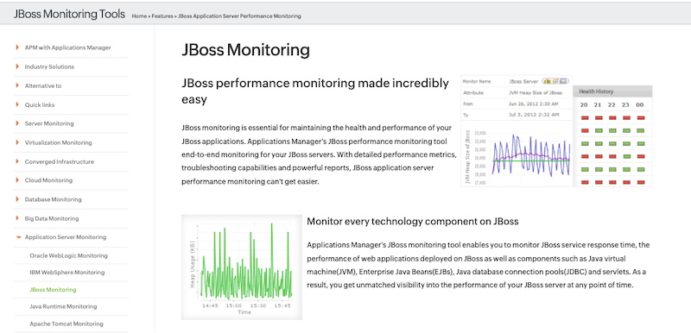Viewport: 691px width, 333px height.
Task: Open Virtualization Monitoring sidebar item
Action: pyautogui.click(x=58, y=142)
